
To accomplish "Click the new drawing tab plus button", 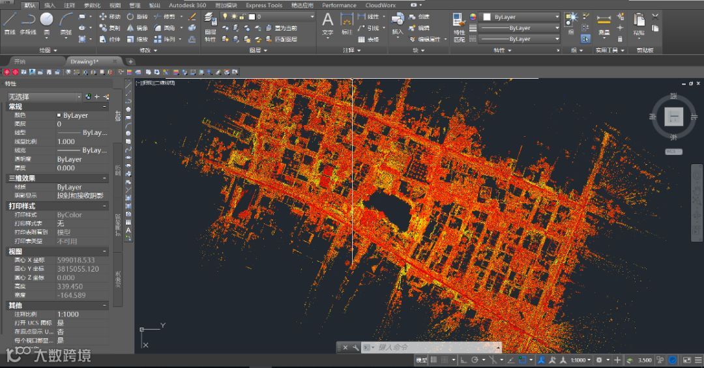I will pos(130,61).
